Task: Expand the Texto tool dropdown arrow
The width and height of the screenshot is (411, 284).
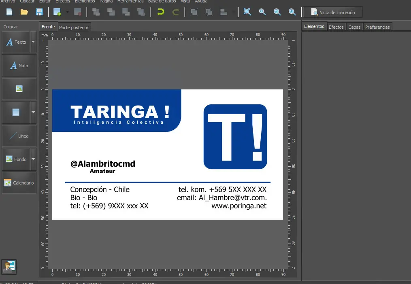Action: point(33,42)
